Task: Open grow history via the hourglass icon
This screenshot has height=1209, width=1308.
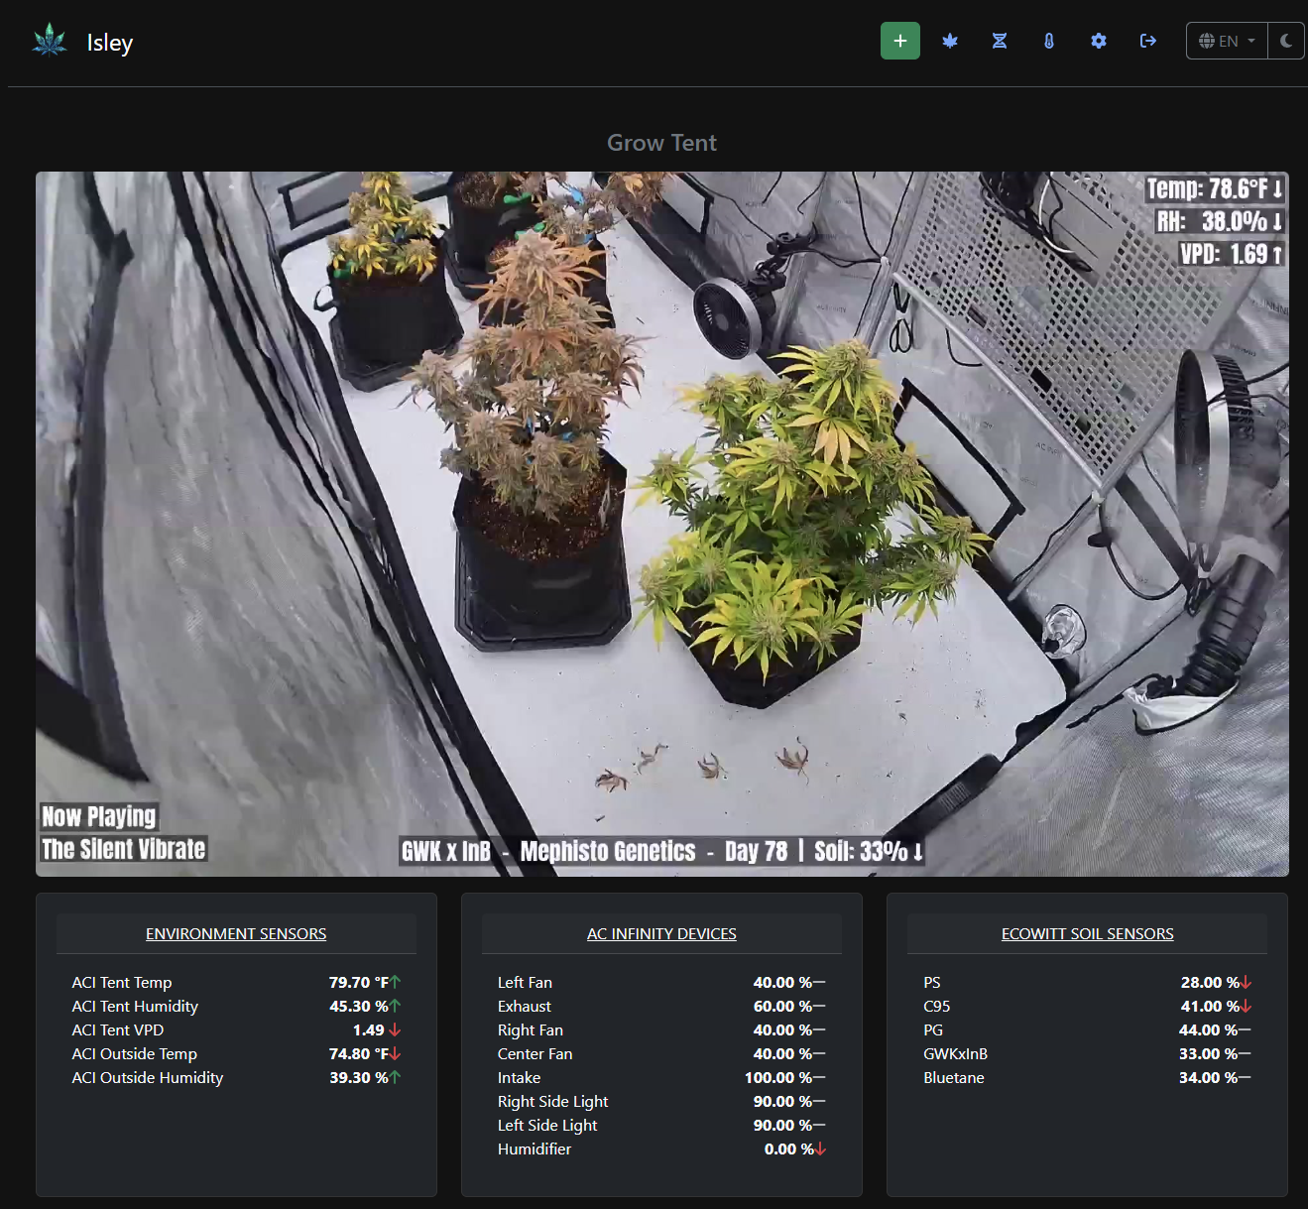Action: coord(999,41)
